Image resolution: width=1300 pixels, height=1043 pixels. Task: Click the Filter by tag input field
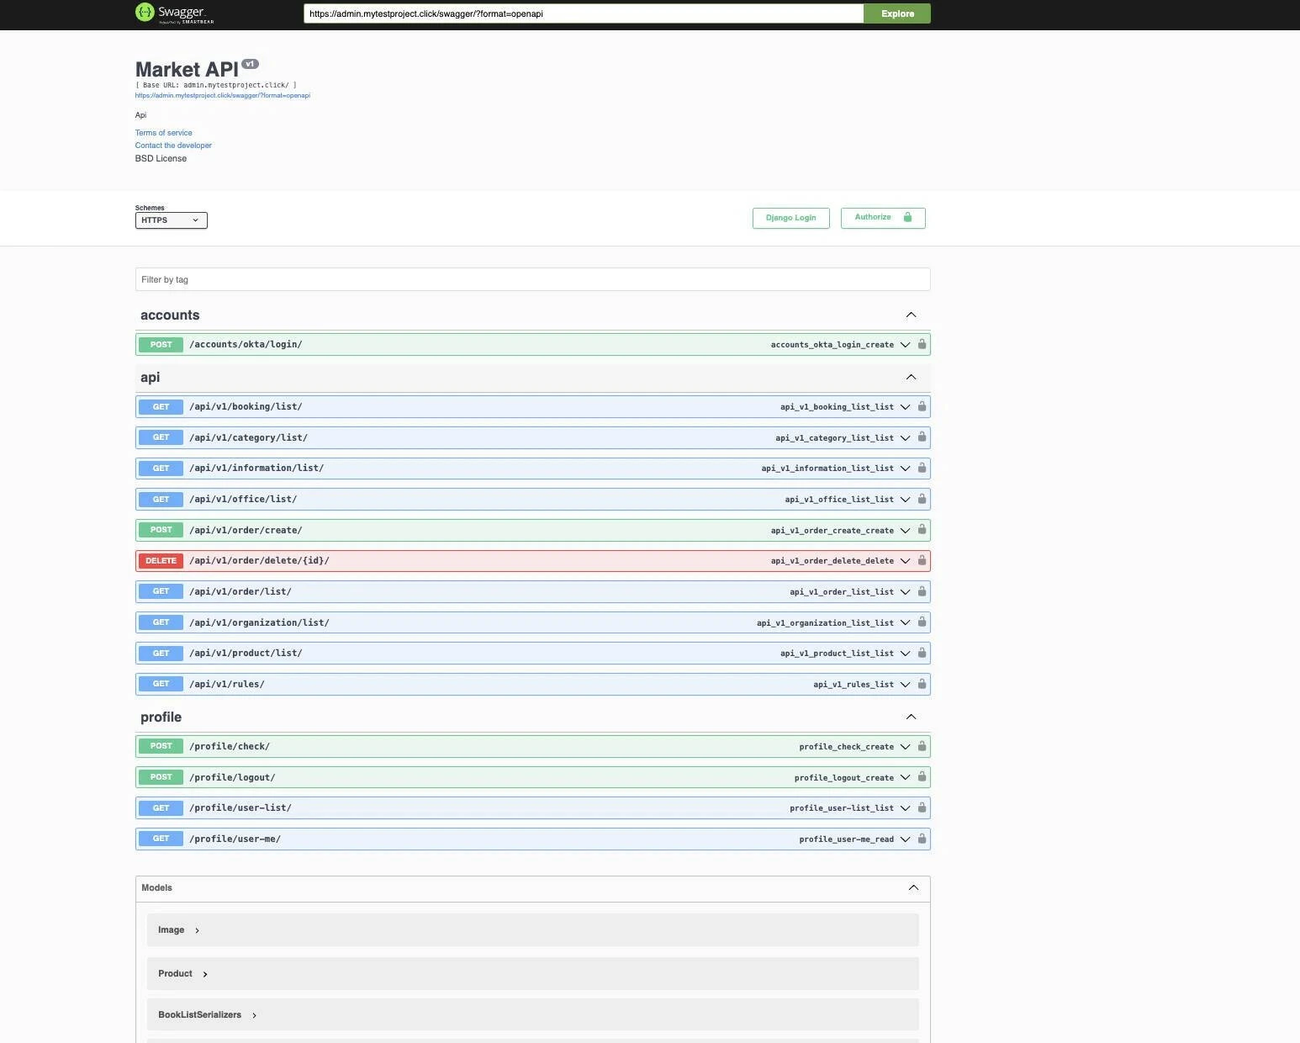coord(533,279)
